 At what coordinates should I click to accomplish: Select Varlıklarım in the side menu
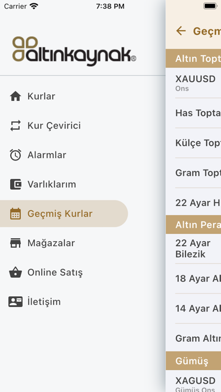click(64, 184)
